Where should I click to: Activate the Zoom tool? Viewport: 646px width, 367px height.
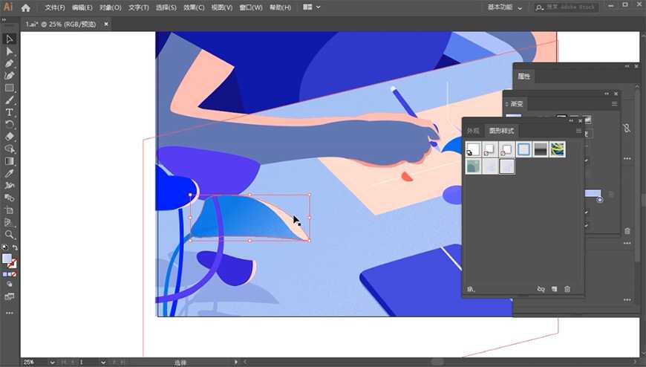10,235
